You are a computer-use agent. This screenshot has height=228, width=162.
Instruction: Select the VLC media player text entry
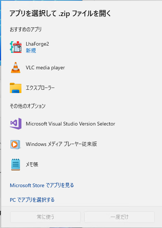[x=45, y=67]
